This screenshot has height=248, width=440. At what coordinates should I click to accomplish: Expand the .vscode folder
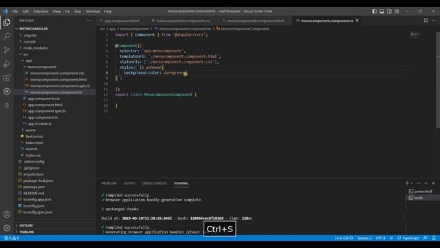[x=30, y=41]
